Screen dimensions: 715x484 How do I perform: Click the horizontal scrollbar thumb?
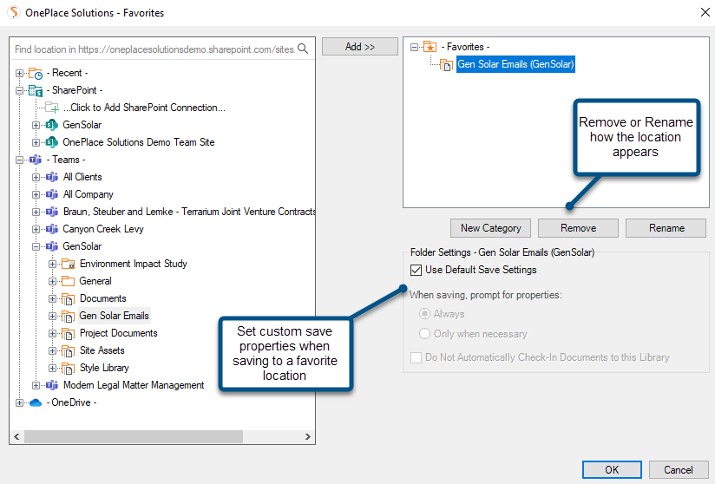pyautogui.click(x=134, y=436)
